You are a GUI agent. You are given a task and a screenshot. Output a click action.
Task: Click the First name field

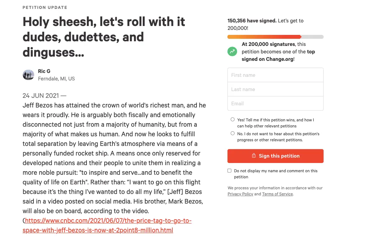point(275,75)
